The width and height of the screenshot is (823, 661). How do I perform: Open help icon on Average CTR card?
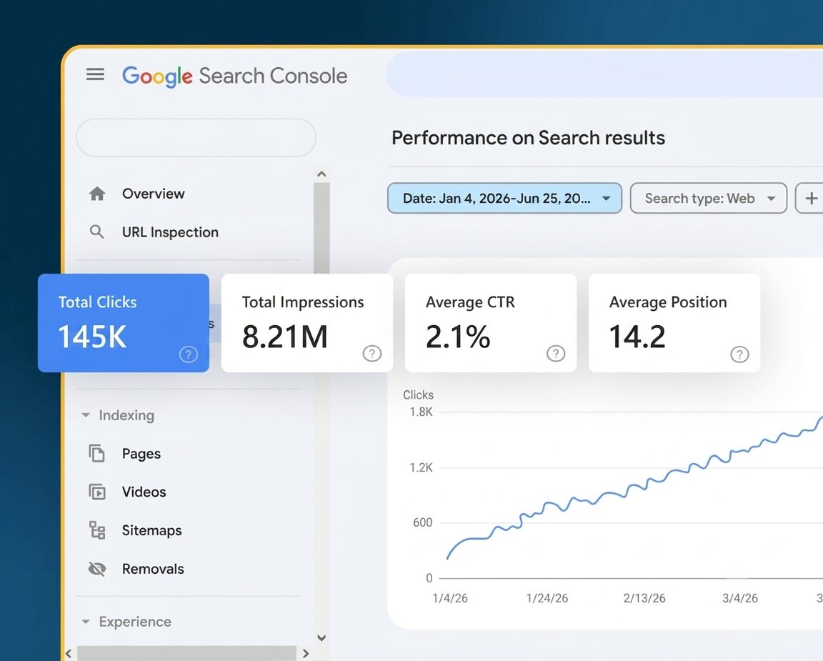click(556, 353)
